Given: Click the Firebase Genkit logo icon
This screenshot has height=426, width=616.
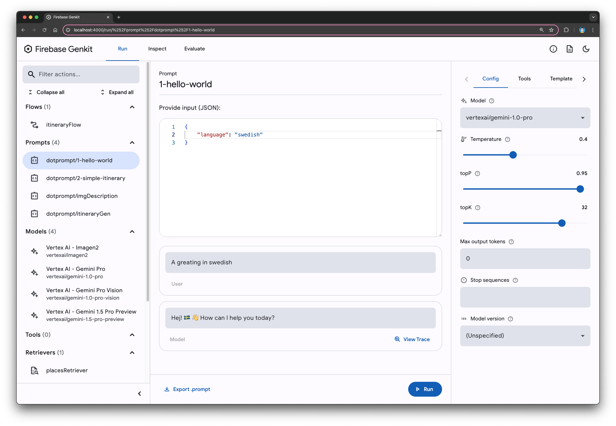Looking at the screenshot, I should pos(28,49).
